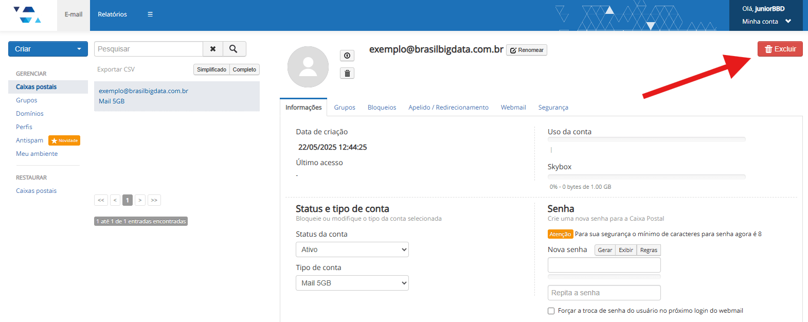Click the company logo in top-left

point(28,15)
